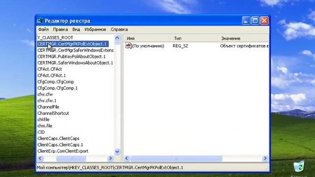Select the CfgComp.CfgComp.1 key

click(58, 88)
